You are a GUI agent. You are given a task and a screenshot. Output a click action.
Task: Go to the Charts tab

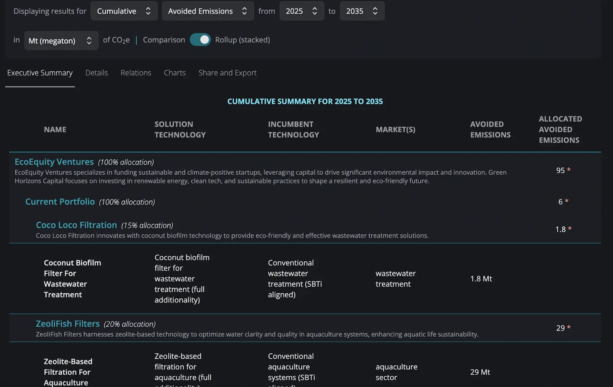coord(175,73)
